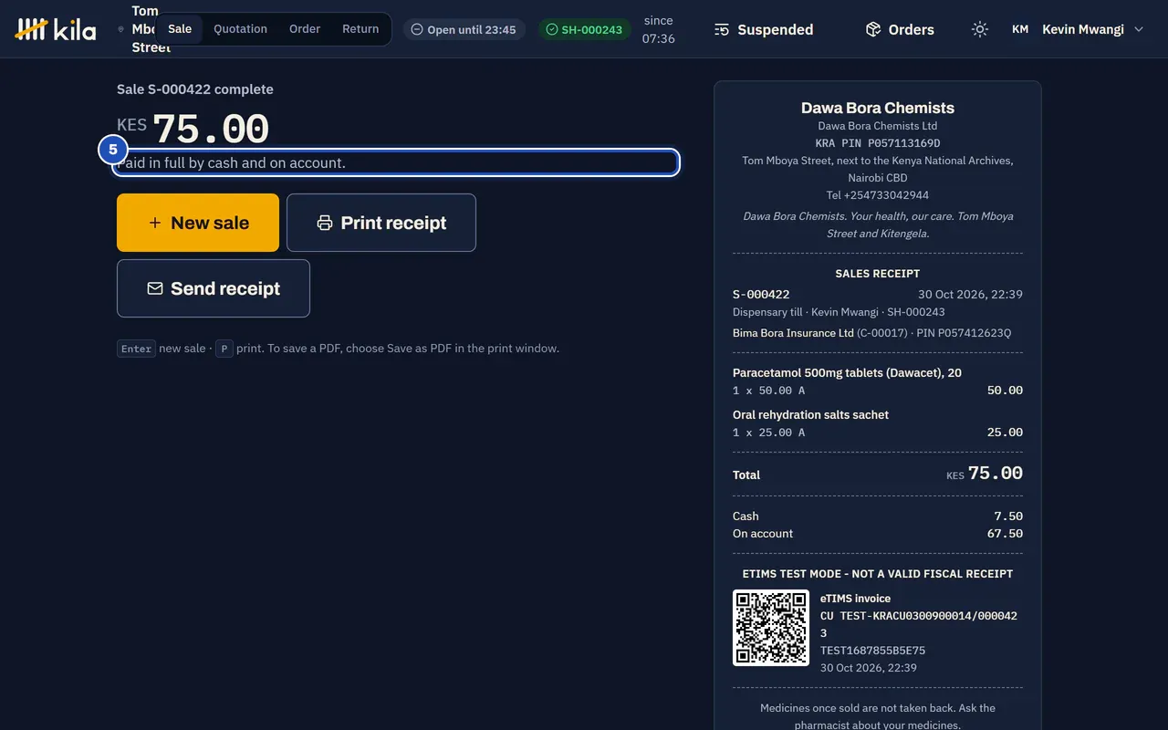1168x730 pixels.
Task: Click the location pin icon
Action: [120, 29]
